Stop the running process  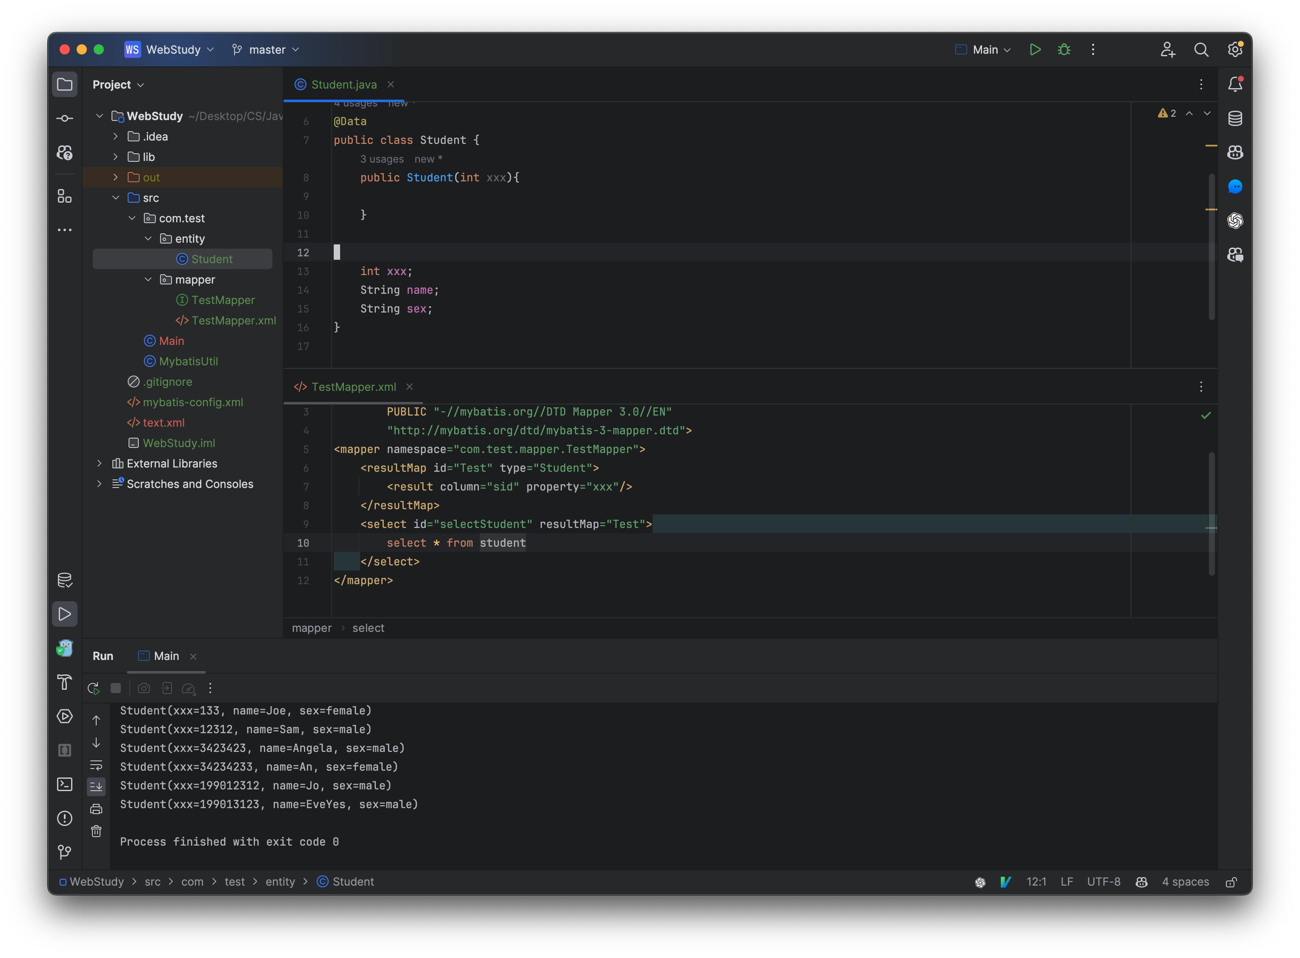point(116,688)
